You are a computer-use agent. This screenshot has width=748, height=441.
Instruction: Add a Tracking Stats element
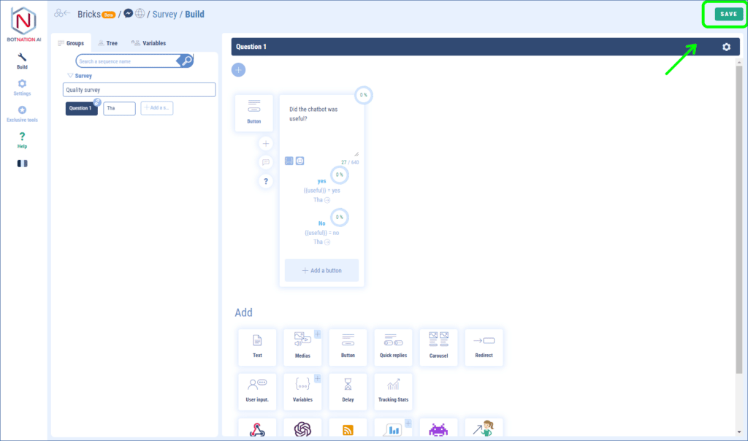coord(393,392)
